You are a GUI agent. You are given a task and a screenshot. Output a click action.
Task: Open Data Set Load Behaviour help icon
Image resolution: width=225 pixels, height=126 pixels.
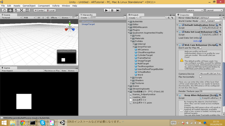[x=217, y=32]
